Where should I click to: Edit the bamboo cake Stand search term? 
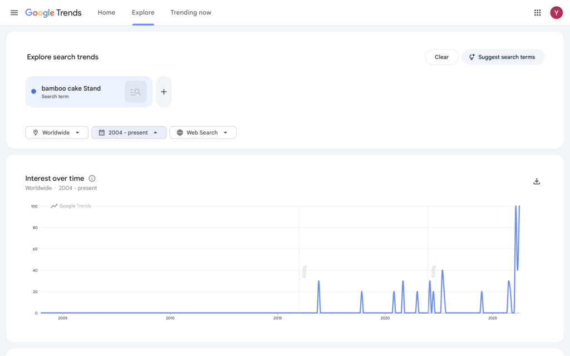[x=71, y=88]
